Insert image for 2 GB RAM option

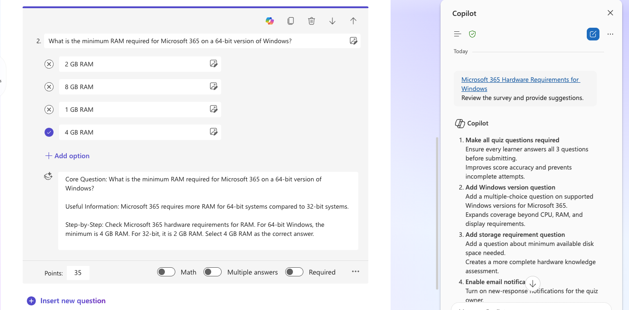pyautogui.click(x=213, y=64)
